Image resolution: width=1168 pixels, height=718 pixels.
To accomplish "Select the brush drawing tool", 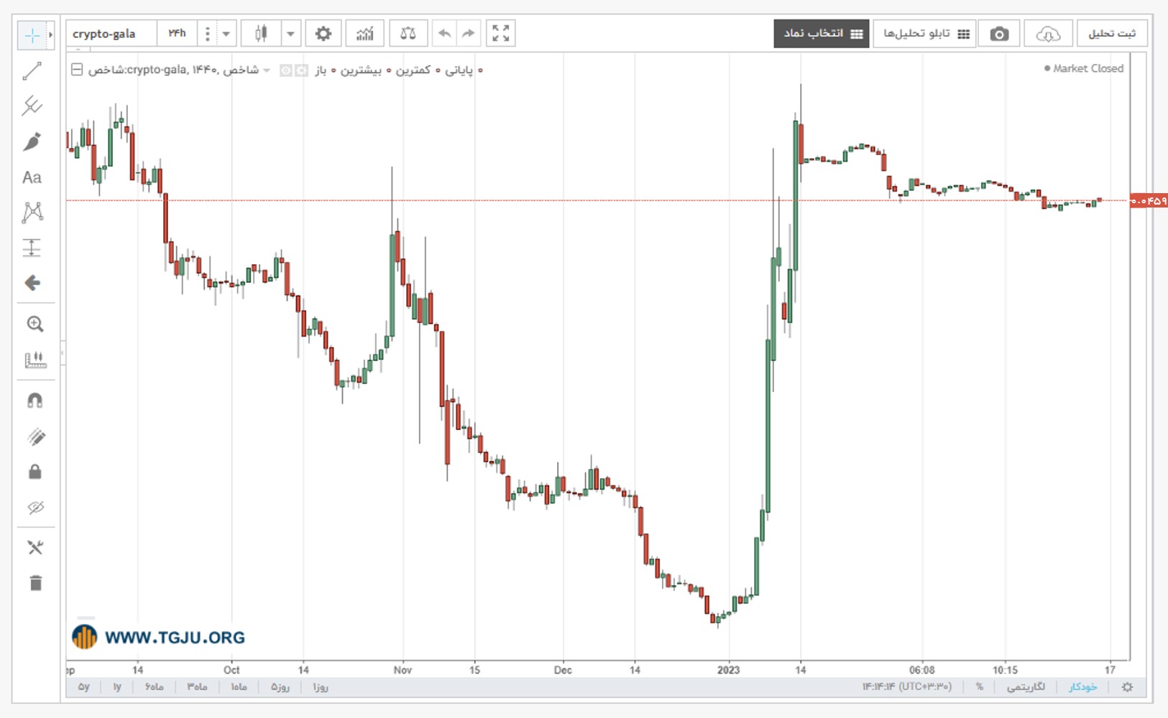I will 32,141.
